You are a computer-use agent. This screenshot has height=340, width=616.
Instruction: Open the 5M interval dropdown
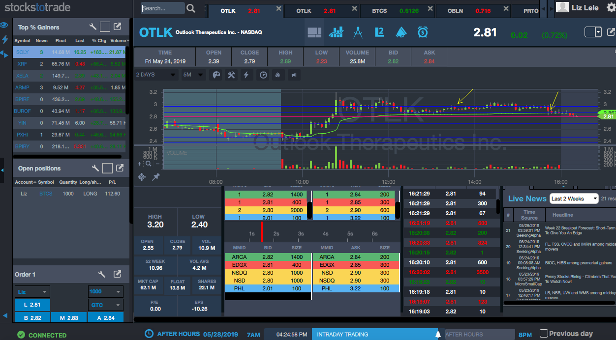click(193, 75)
